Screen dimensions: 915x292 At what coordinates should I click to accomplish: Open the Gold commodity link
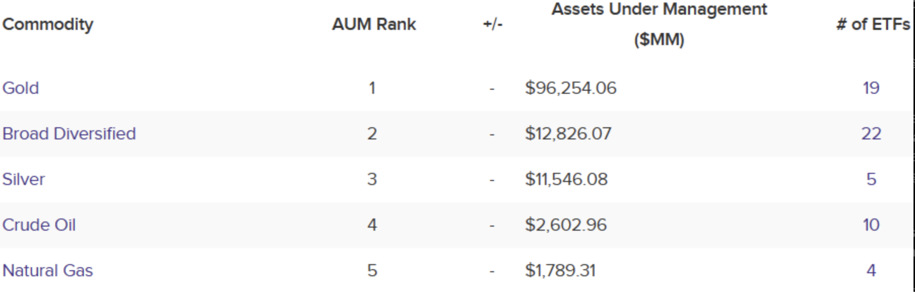pos(20,88)
